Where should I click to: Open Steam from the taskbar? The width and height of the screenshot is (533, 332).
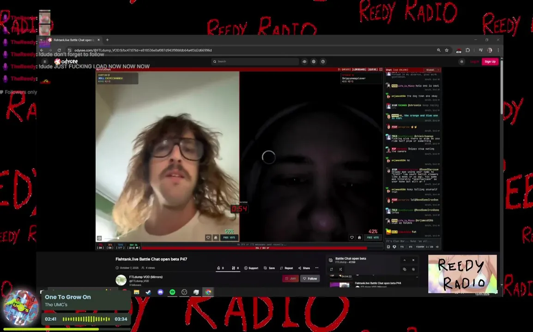pyautogui.click(x=148, y=292)
